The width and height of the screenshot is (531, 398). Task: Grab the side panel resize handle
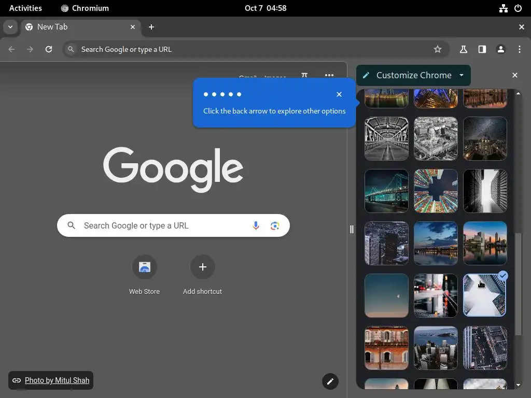(352, 230)
